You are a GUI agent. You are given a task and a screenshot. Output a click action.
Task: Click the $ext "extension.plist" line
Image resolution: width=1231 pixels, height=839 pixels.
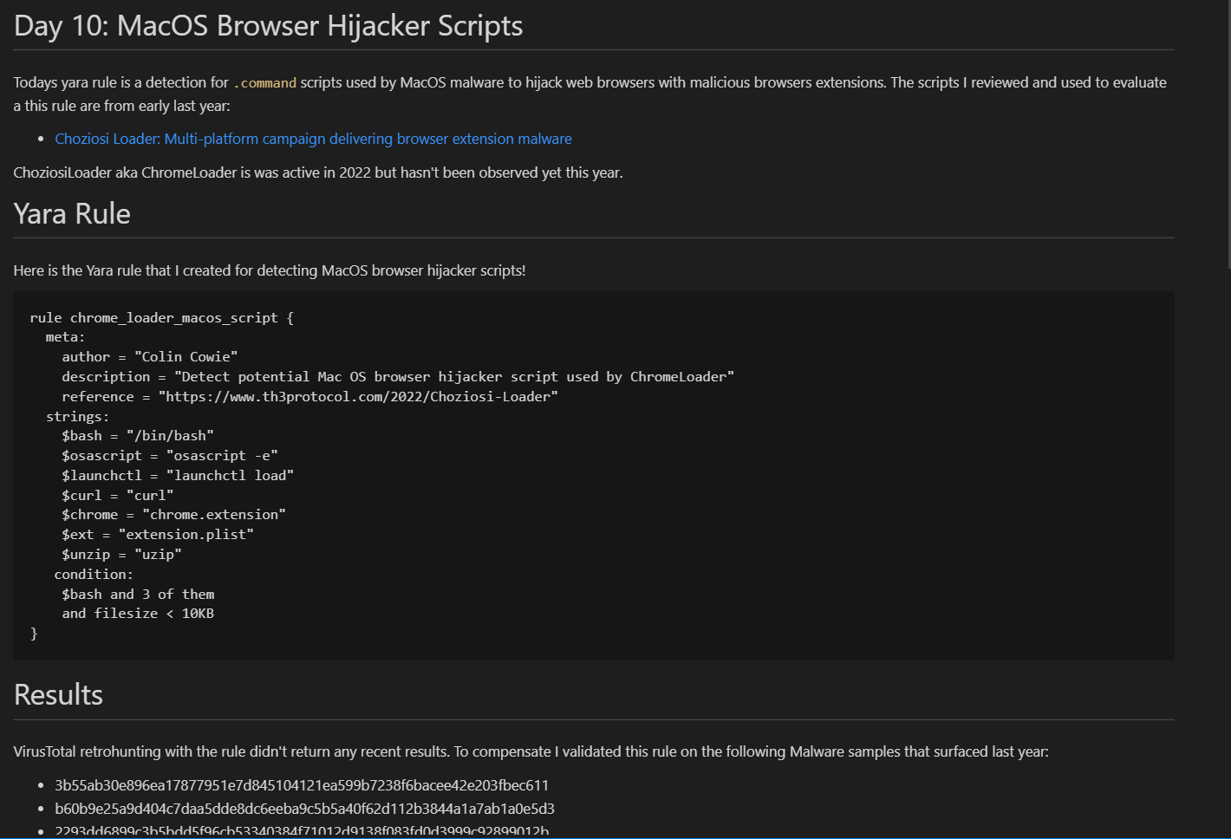157,535
